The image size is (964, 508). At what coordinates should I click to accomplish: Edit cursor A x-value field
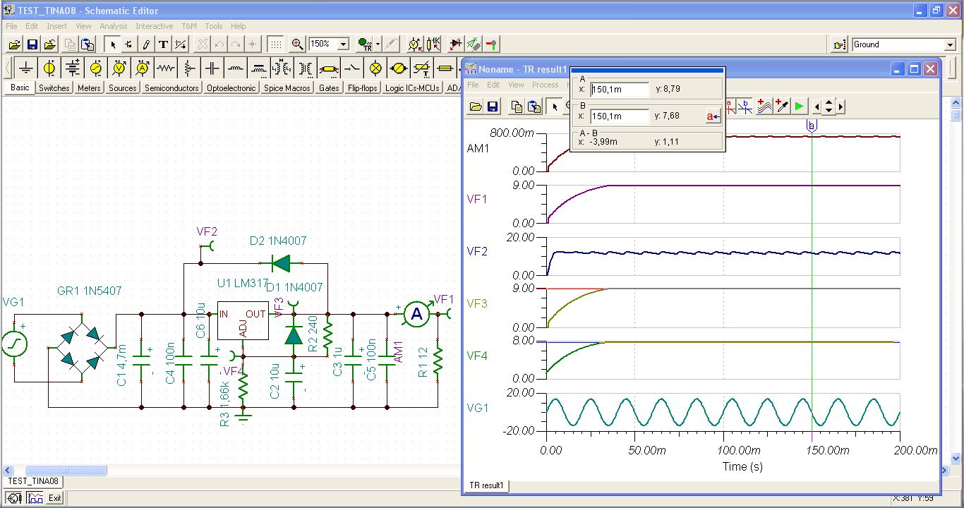coord(620,90)
